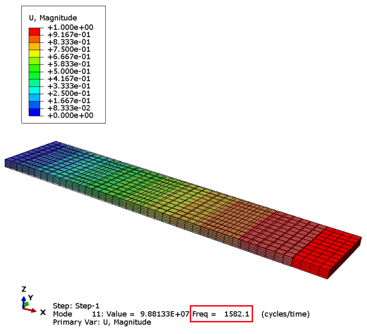The image size is (367, 334).
Task: Click the solid red free end of the beam
Action: pyautogui.click(x=327, y=252)
